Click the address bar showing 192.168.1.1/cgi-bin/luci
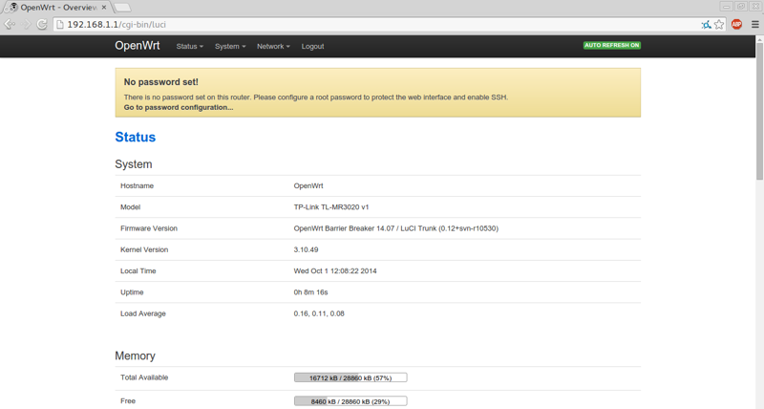Viewport: 764px width, 409px height. tap(375, 25)
